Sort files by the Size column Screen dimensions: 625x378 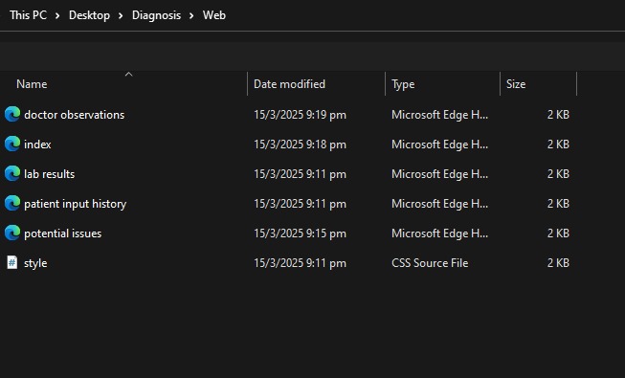(516, 84)
